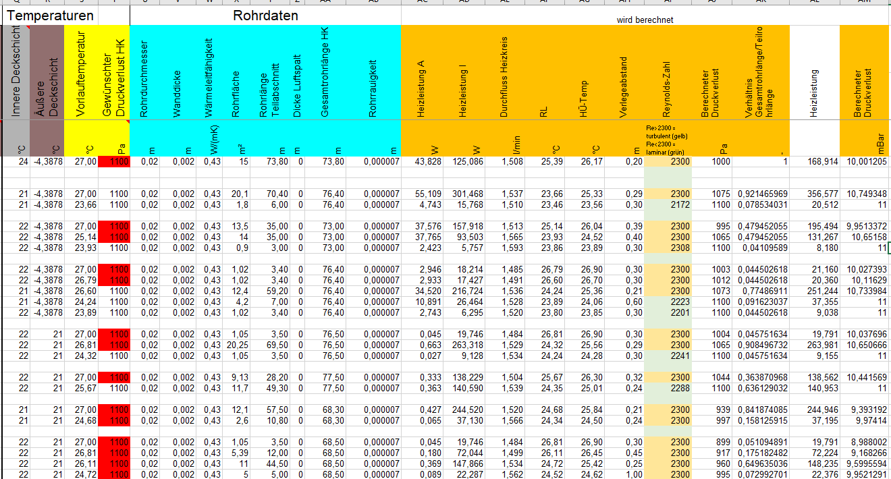Click the Re>2300 turbulent/laminar legend cell
This screenshot has width=891, height=479.
pyautogui.click(x=668, y=138)
